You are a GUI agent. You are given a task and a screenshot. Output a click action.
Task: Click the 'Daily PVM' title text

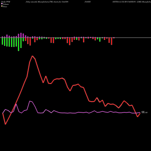point(6,2)
